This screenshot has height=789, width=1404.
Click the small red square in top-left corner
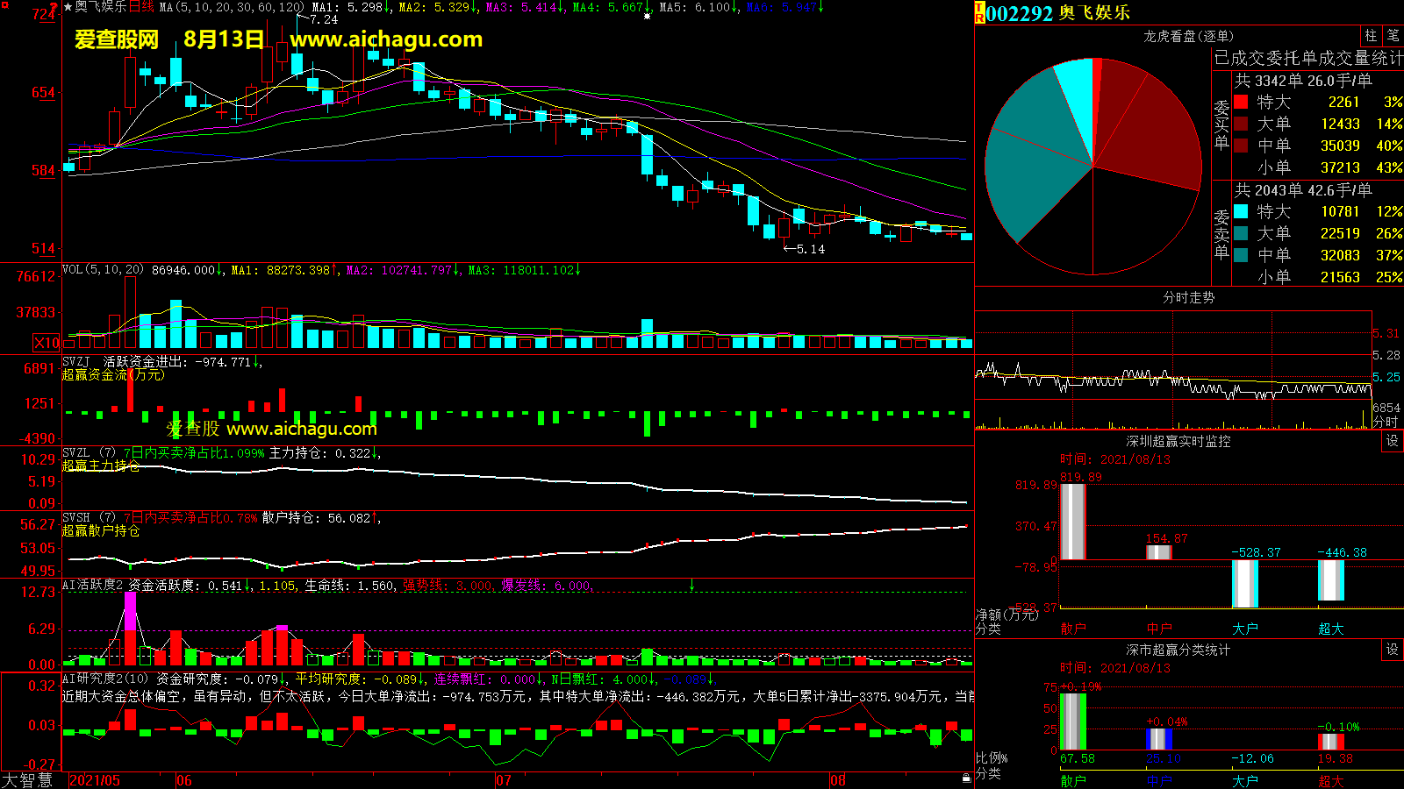tap(5, 5)
